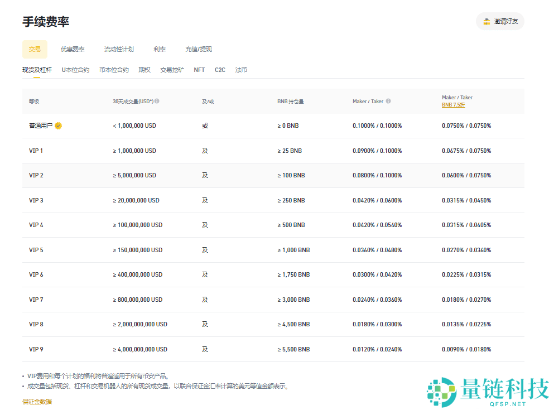549x410 pixels.
Task: Select the 交易 tab's yellow highlight icon area
Action: click(35, 49)
